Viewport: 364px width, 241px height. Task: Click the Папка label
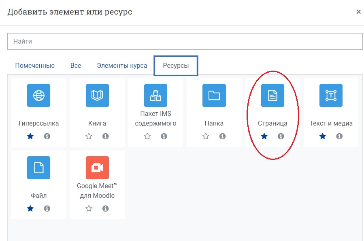[x=214, y=123]
